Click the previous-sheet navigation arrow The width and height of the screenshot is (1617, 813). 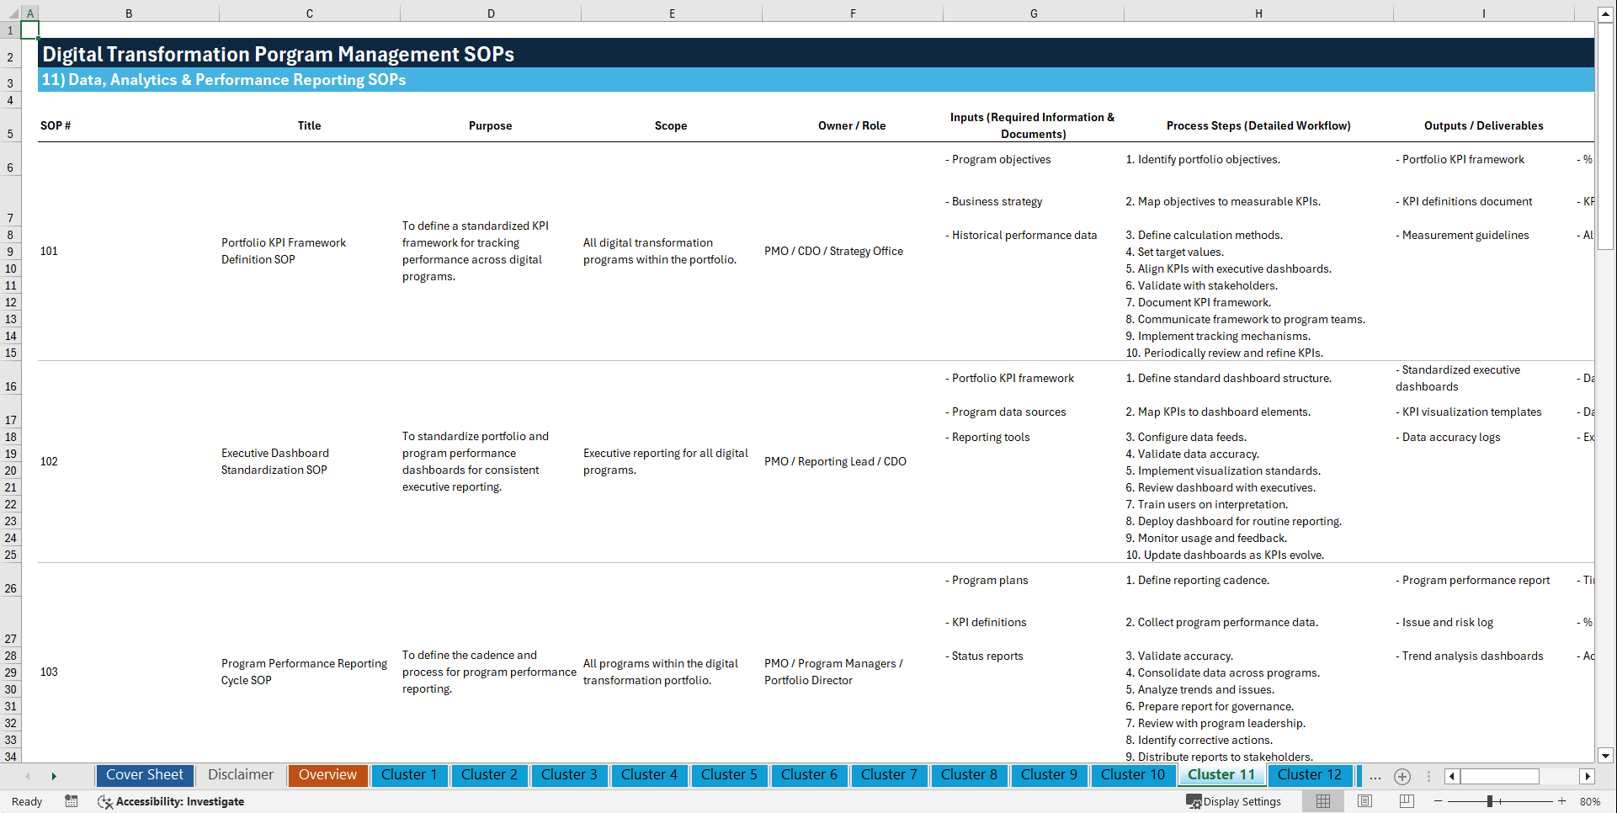(x=28, y=776)
